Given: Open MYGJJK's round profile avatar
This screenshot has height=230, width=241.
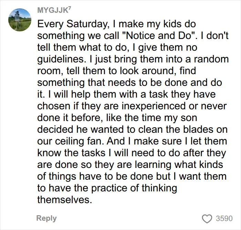Looking at the screenshot, I should (x=20, y=20).
